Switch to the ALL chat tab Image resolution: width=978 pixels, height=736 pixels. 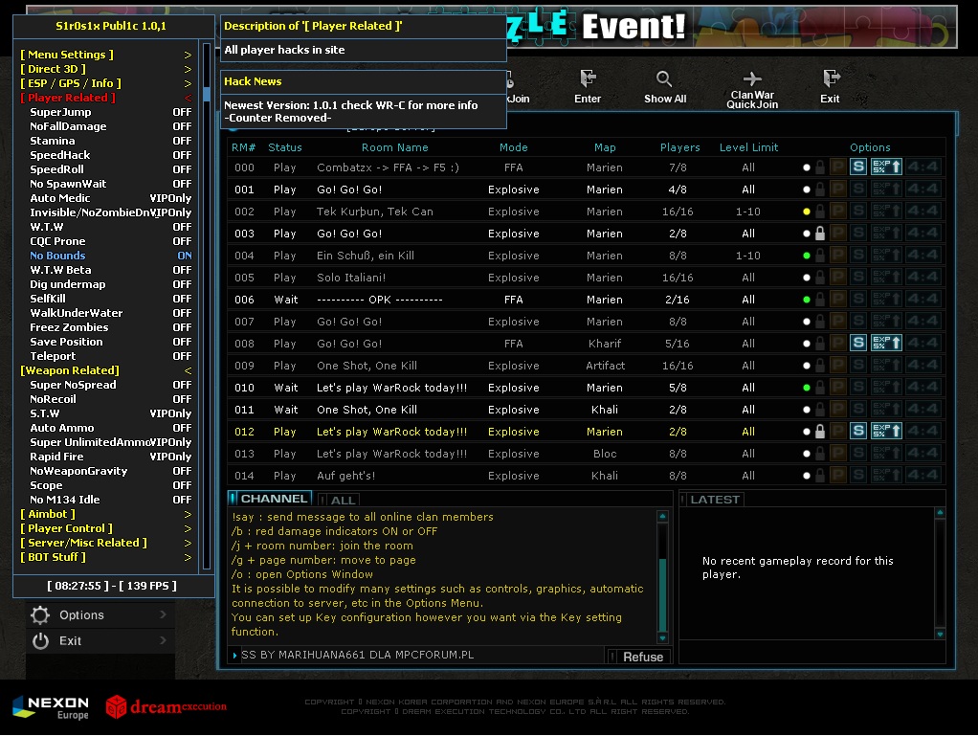(338, 500)
